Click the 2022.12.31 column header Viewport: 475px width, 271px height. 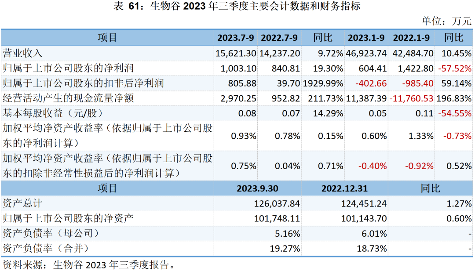coord(344,188)
